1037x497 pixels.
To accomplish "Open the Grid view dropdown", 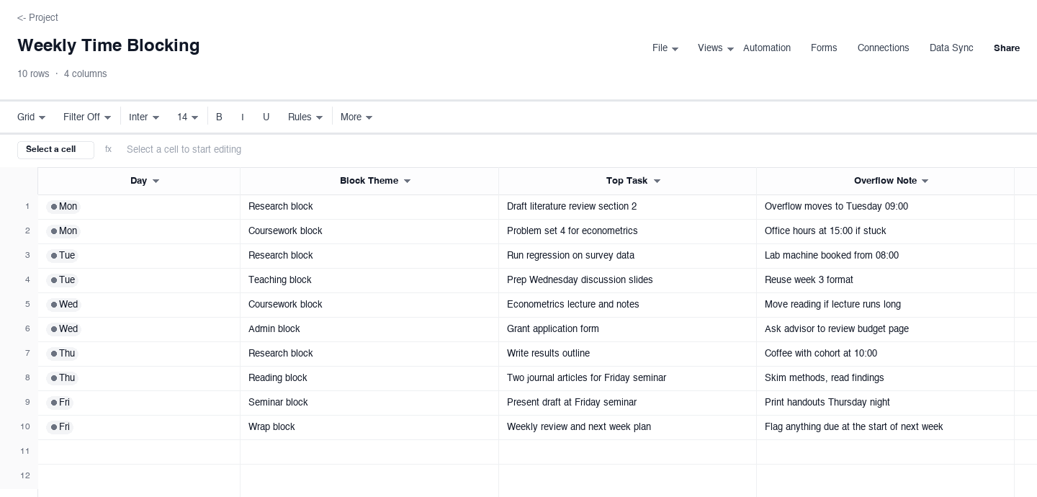I will (x=32, y=117).
